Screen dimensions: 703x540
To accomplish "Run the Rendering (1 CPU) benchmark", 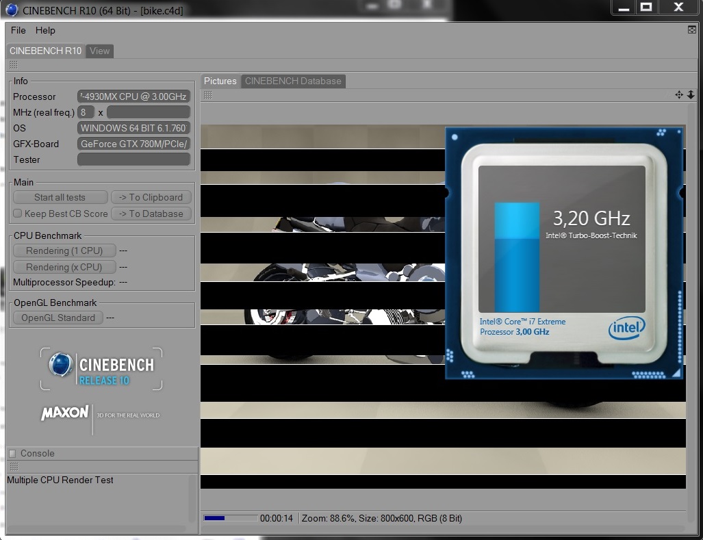I will (x=64, y=250).
